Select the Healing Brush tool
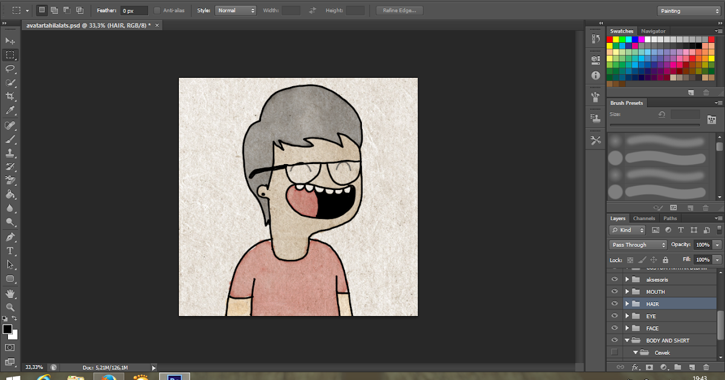This screenshot has height=380, width=725. 10,125
